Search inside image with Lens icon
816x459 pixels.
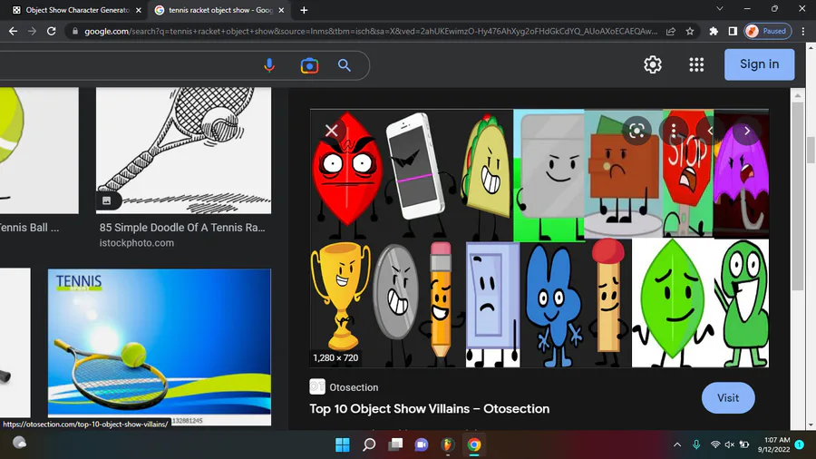coord(636,131)
